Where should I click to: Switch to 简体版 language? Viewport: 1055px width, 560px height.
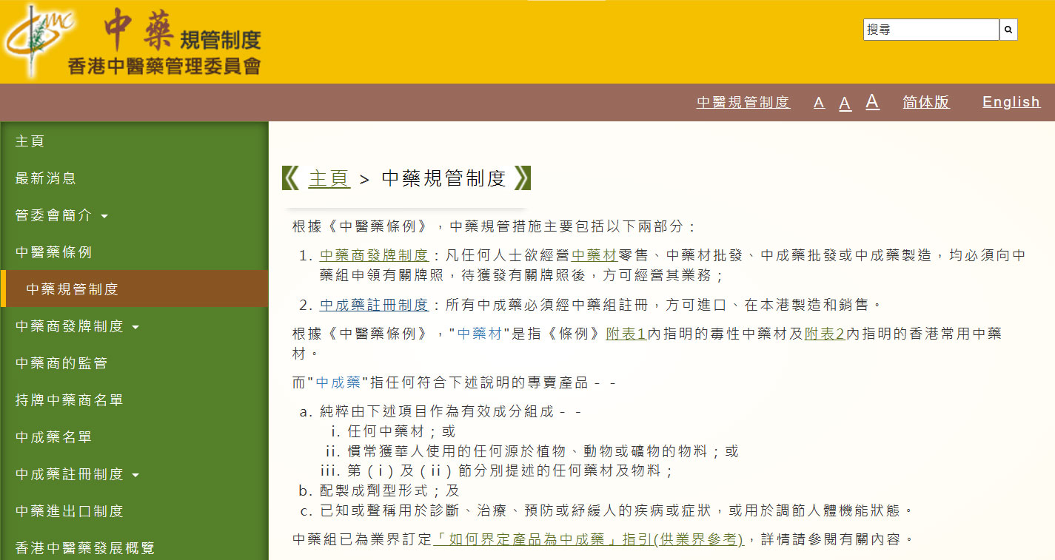coord(925,102)
